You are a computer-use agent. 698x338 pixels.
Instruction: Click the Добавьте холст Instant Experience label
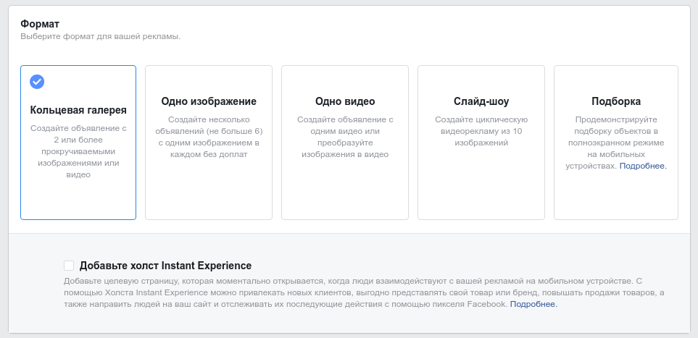pyautogui.click(x=165, y=266)
